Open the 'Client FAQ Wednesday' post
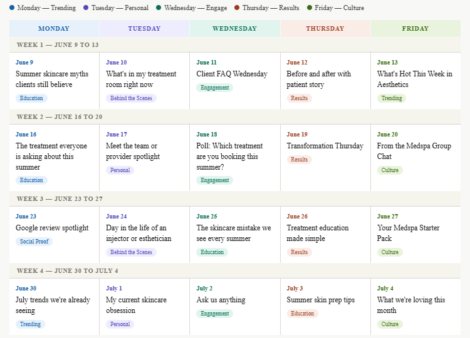 coord(232,74)
